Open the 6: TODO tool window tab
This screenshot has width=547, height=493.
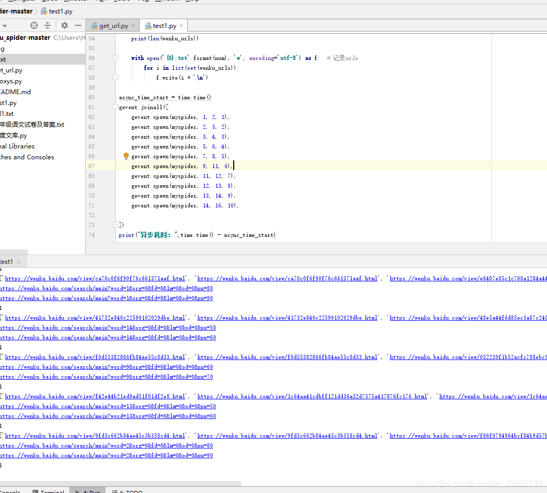[127, 491]
